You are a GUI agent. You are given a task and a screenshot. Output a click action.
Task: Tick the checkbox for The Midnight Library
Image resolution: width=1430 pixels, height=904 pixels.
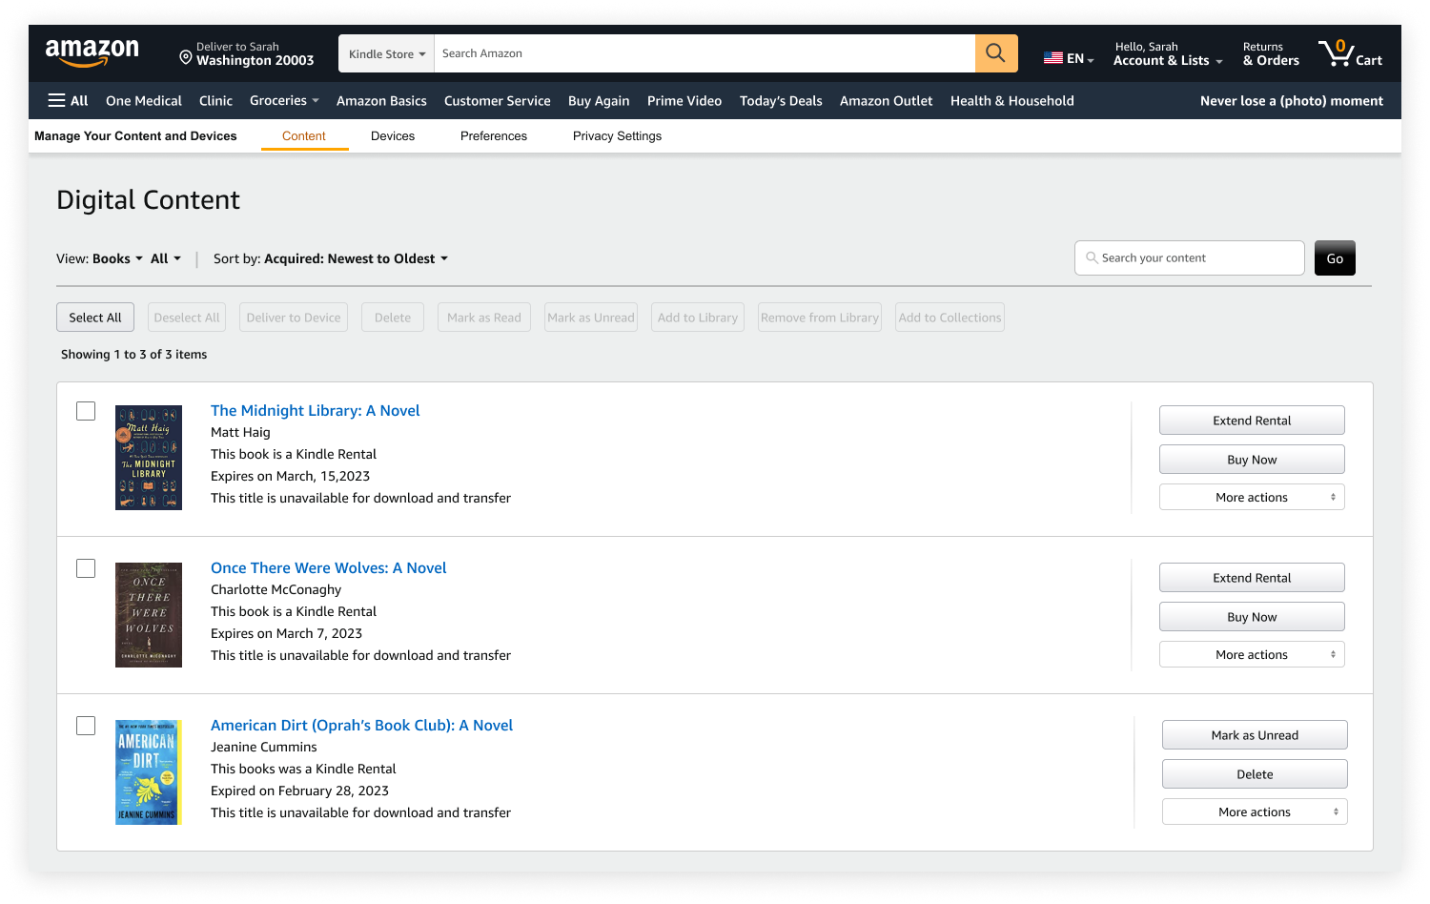tap(86, 411)
